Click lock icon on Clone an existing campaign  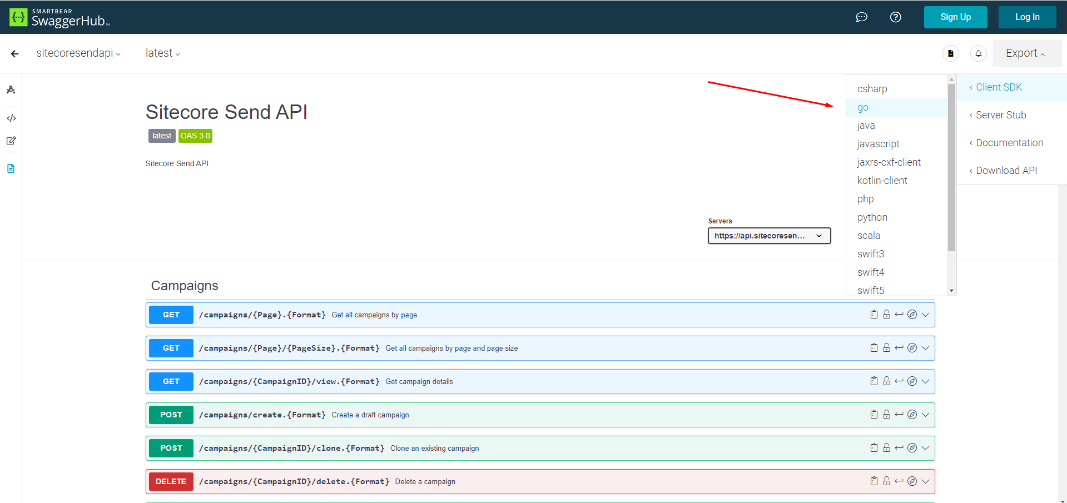[887, 448]
